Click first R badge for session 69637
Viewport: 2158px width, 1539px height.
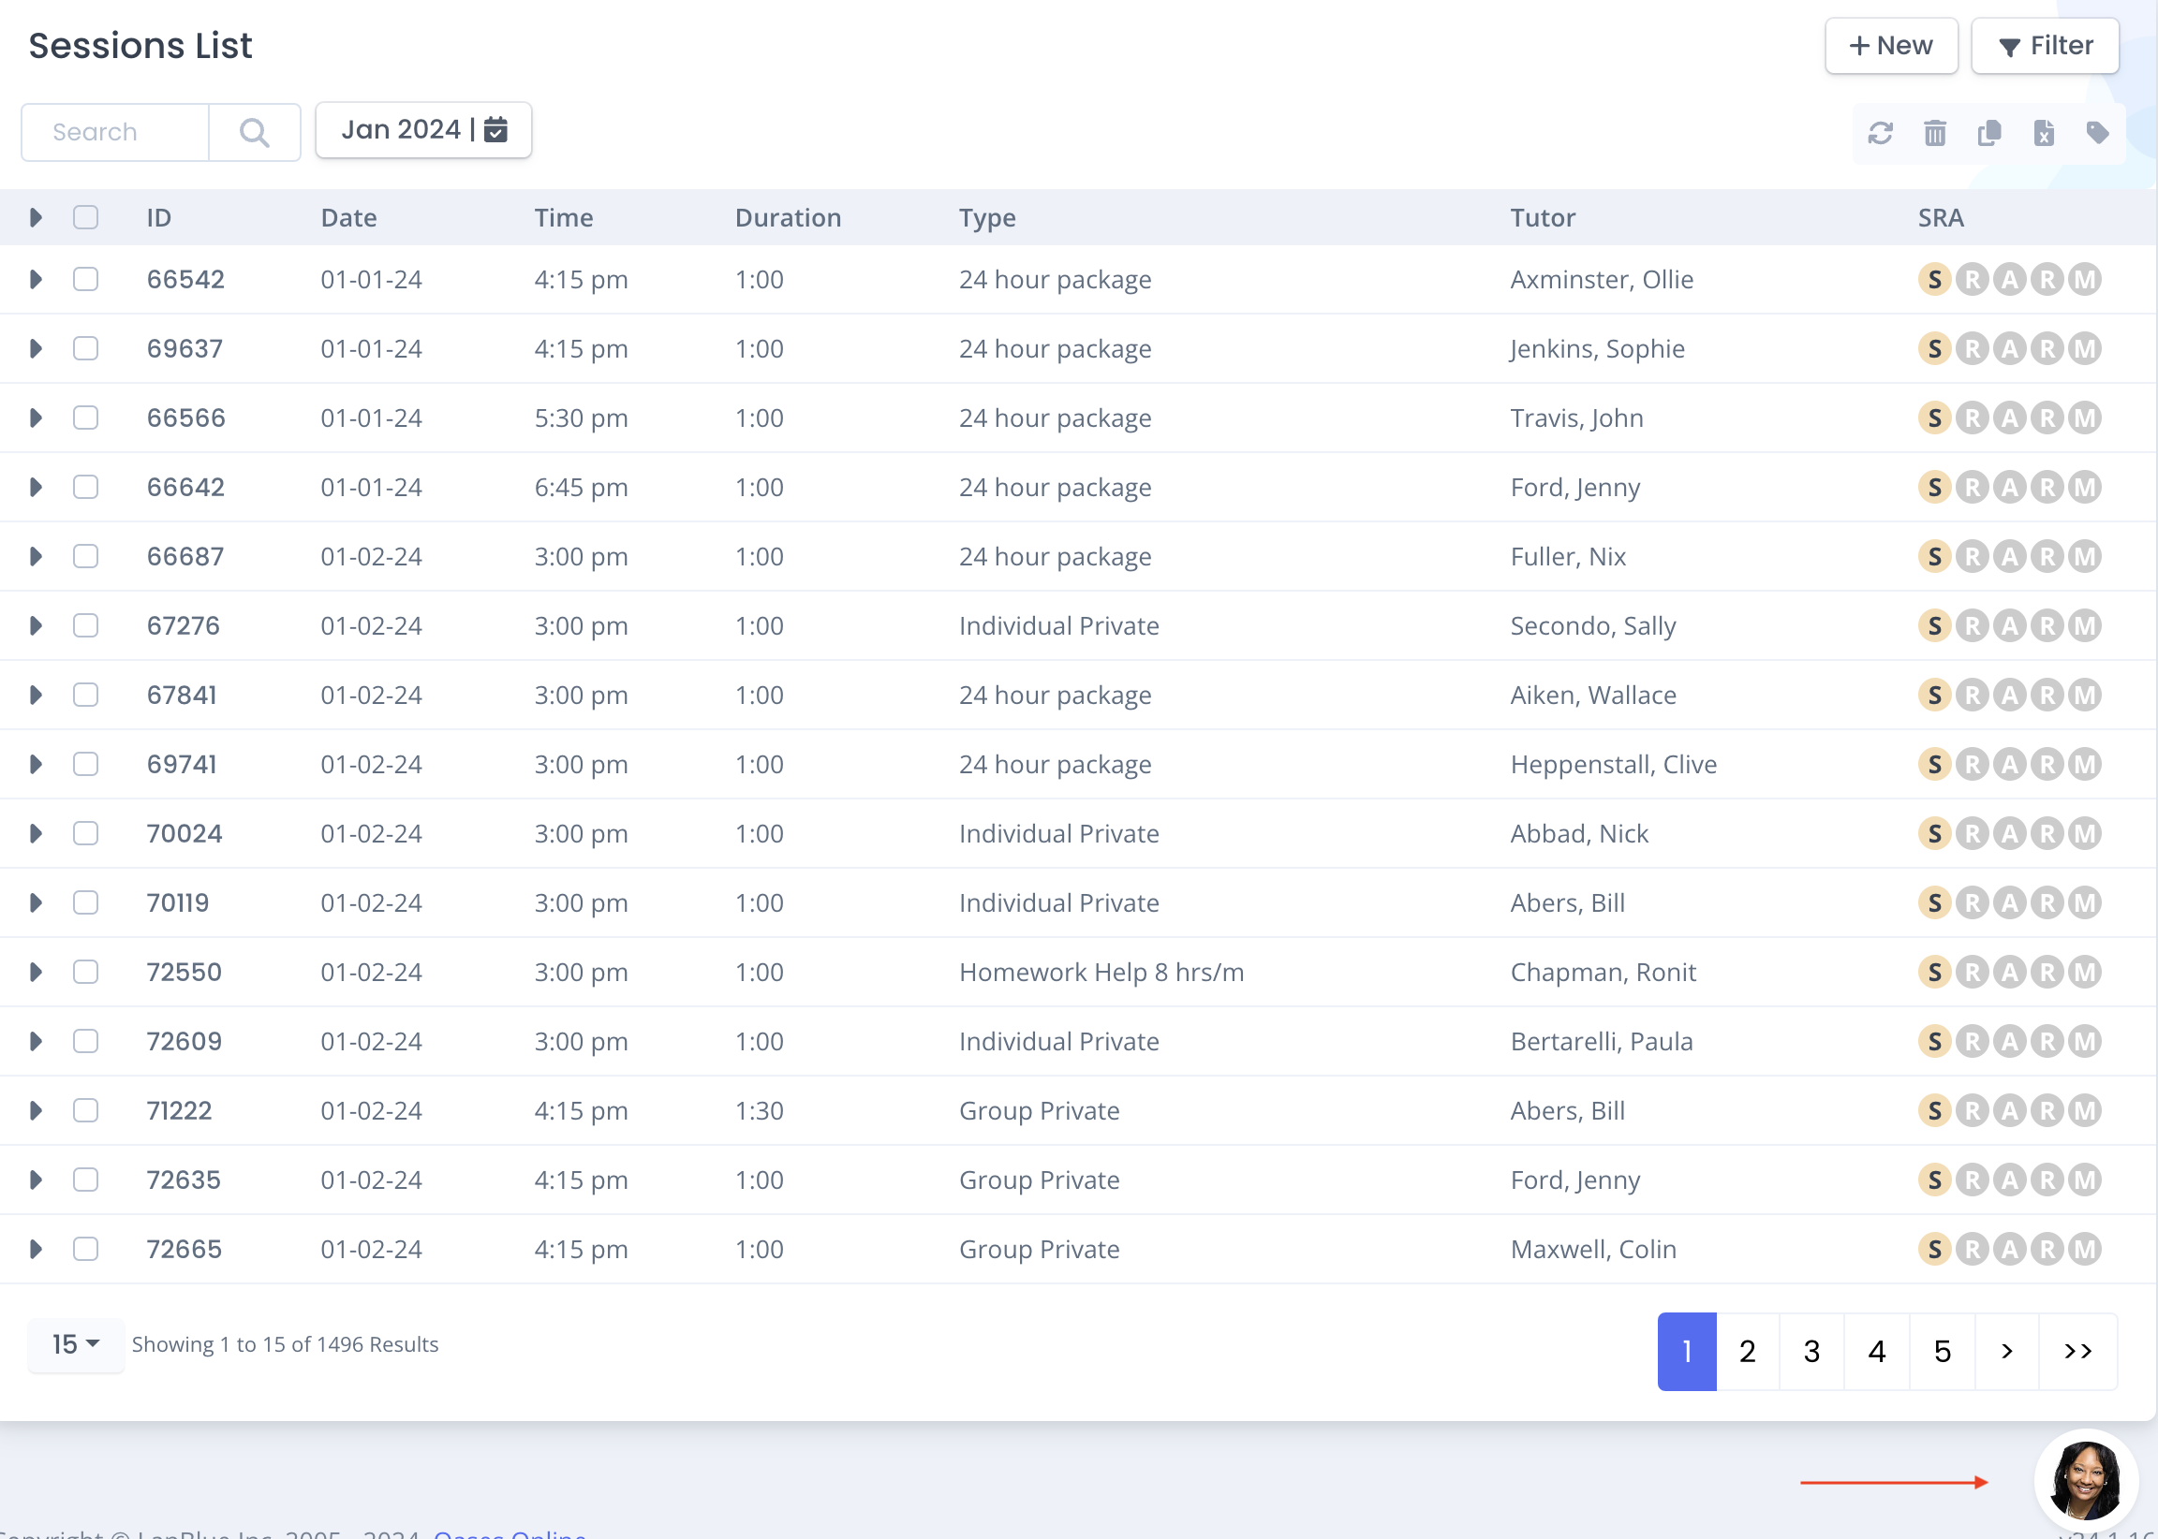click(1973, 349)
